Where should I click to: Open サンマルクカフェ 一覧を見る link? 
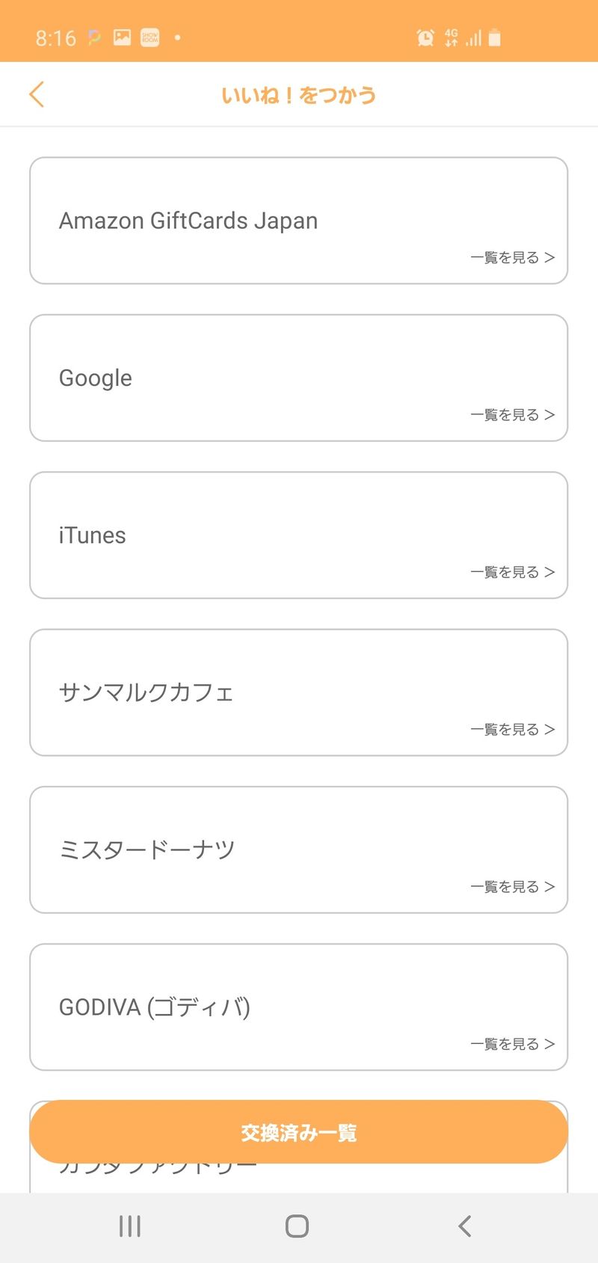pyautogui.click(x=512, y=730)
